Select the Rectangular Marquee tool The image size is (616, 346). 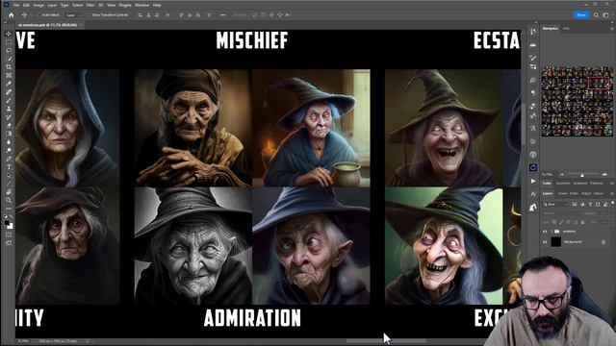(x=9, y=42)
